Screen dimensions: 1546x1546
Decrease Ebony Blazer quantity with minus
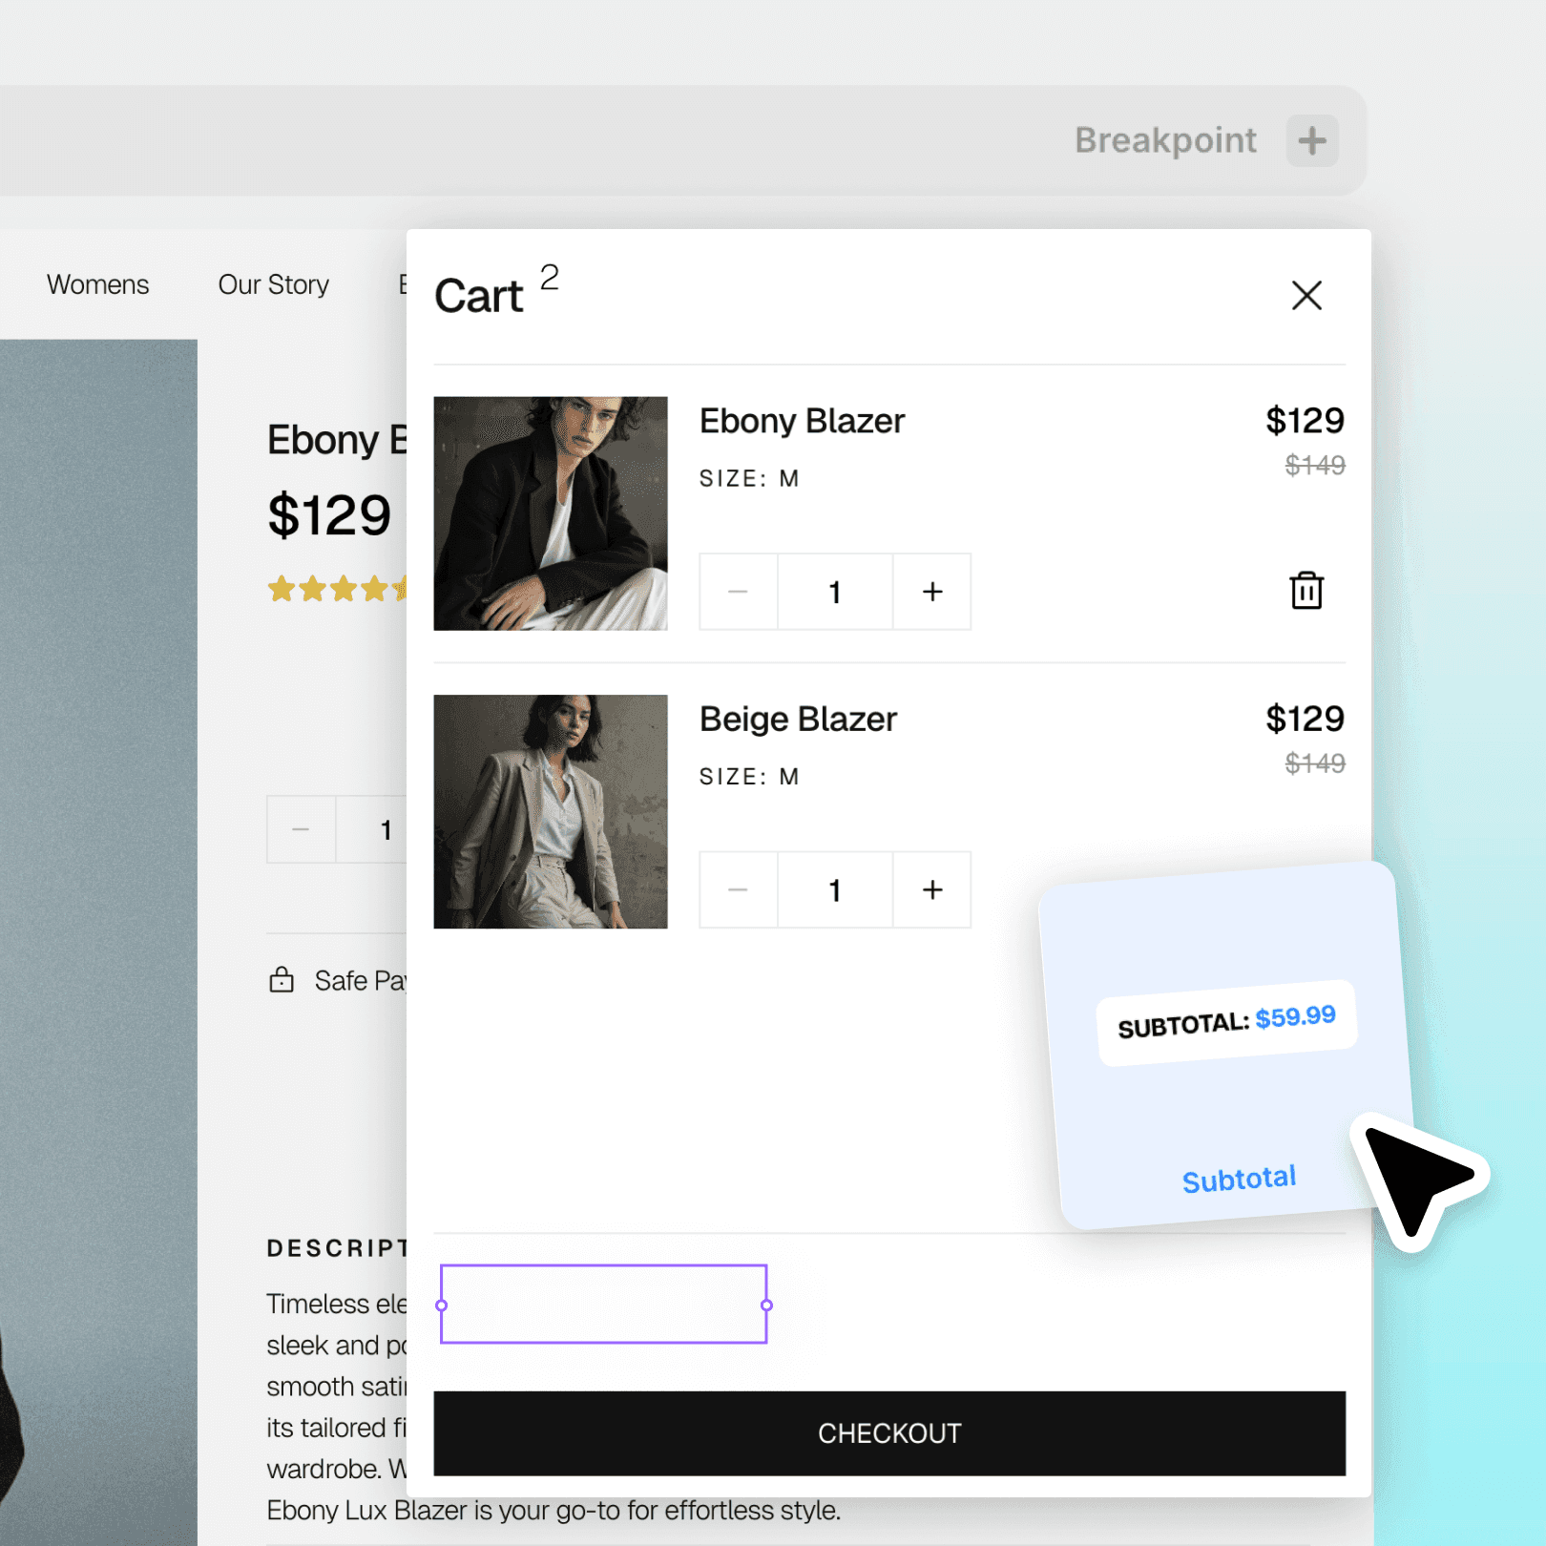(x=738, y=592)
